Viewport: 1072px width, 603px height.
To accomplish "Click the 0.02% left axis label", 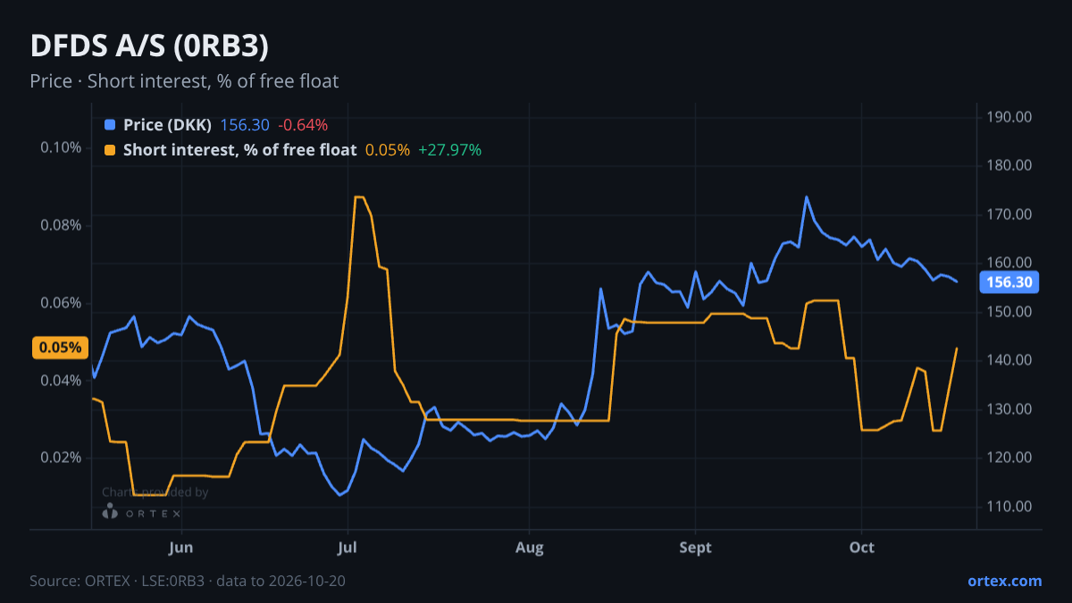I will click(61, 457).
